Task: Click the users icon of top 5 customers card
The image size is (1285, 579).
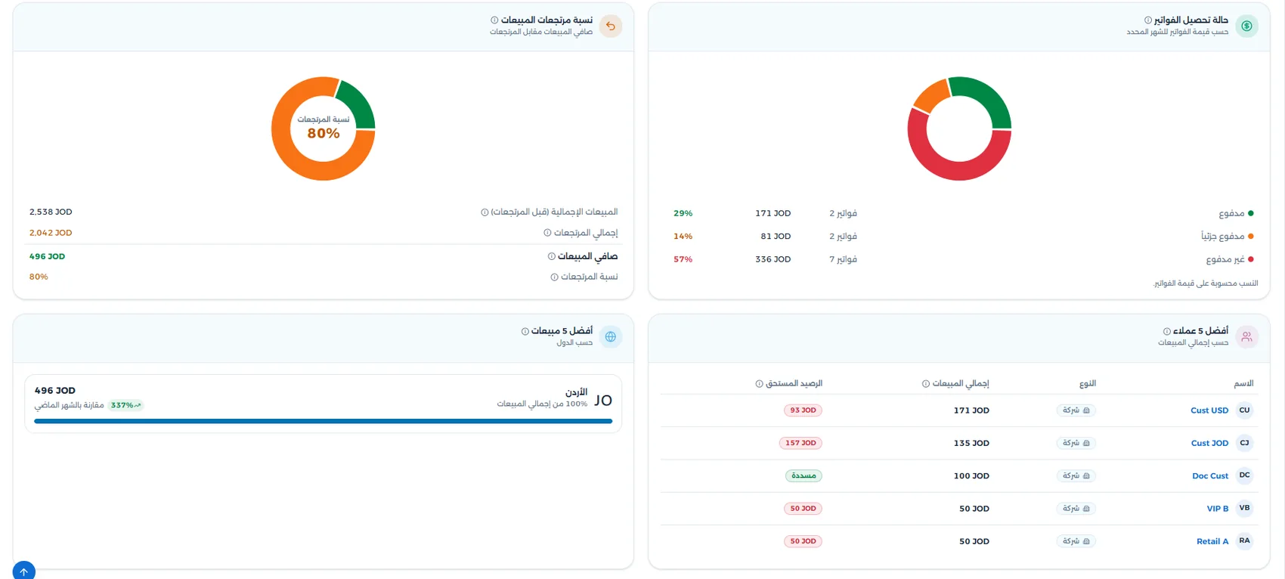Action: 1246,337
